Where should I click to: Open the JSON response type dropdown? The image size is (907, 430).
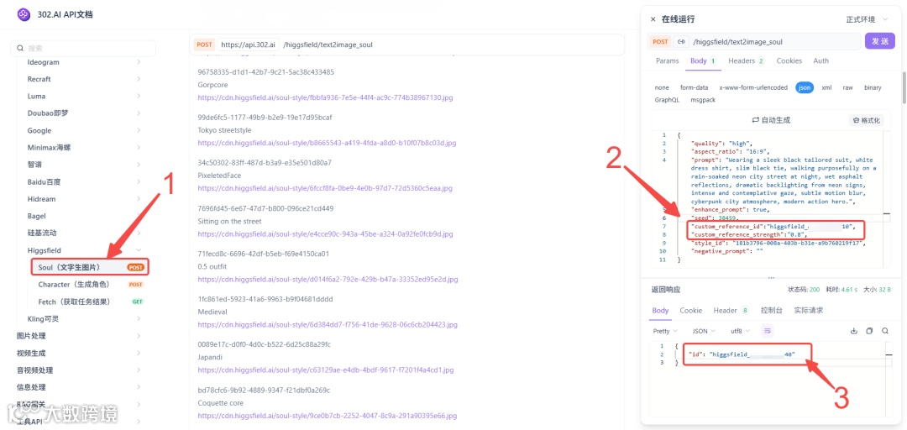click(x=704, y=331)
